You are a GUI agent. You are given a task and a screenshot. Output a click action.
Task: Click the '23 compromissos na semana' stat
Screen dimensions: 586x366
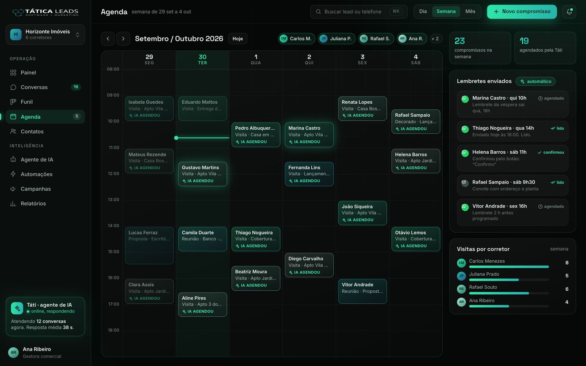[x=480, y=48]
